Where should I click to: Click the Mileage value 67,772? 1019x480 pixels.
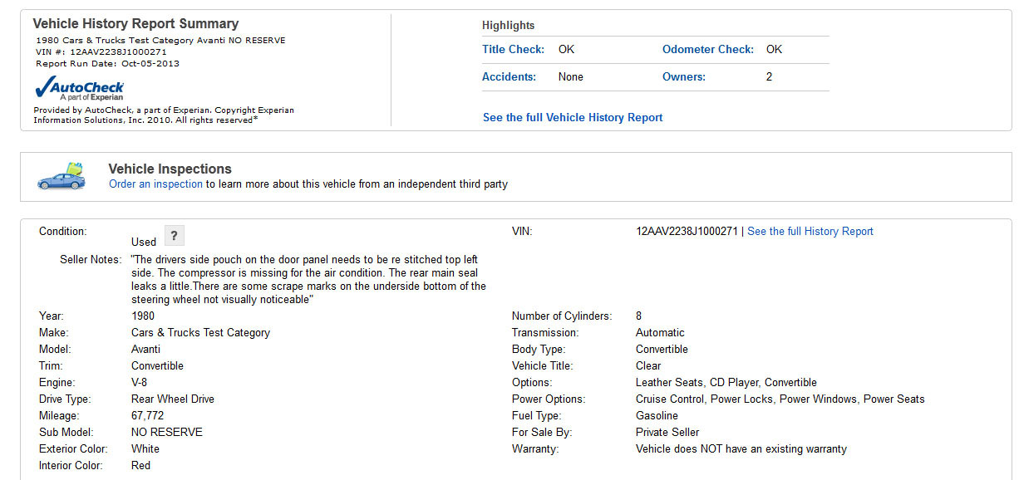click(147, 416)
